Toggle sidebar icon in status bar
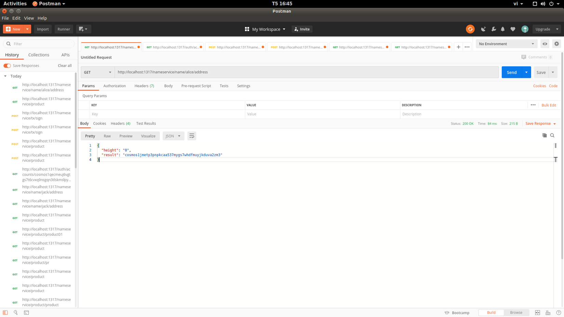Screen dimensions: 564x317 5,313
